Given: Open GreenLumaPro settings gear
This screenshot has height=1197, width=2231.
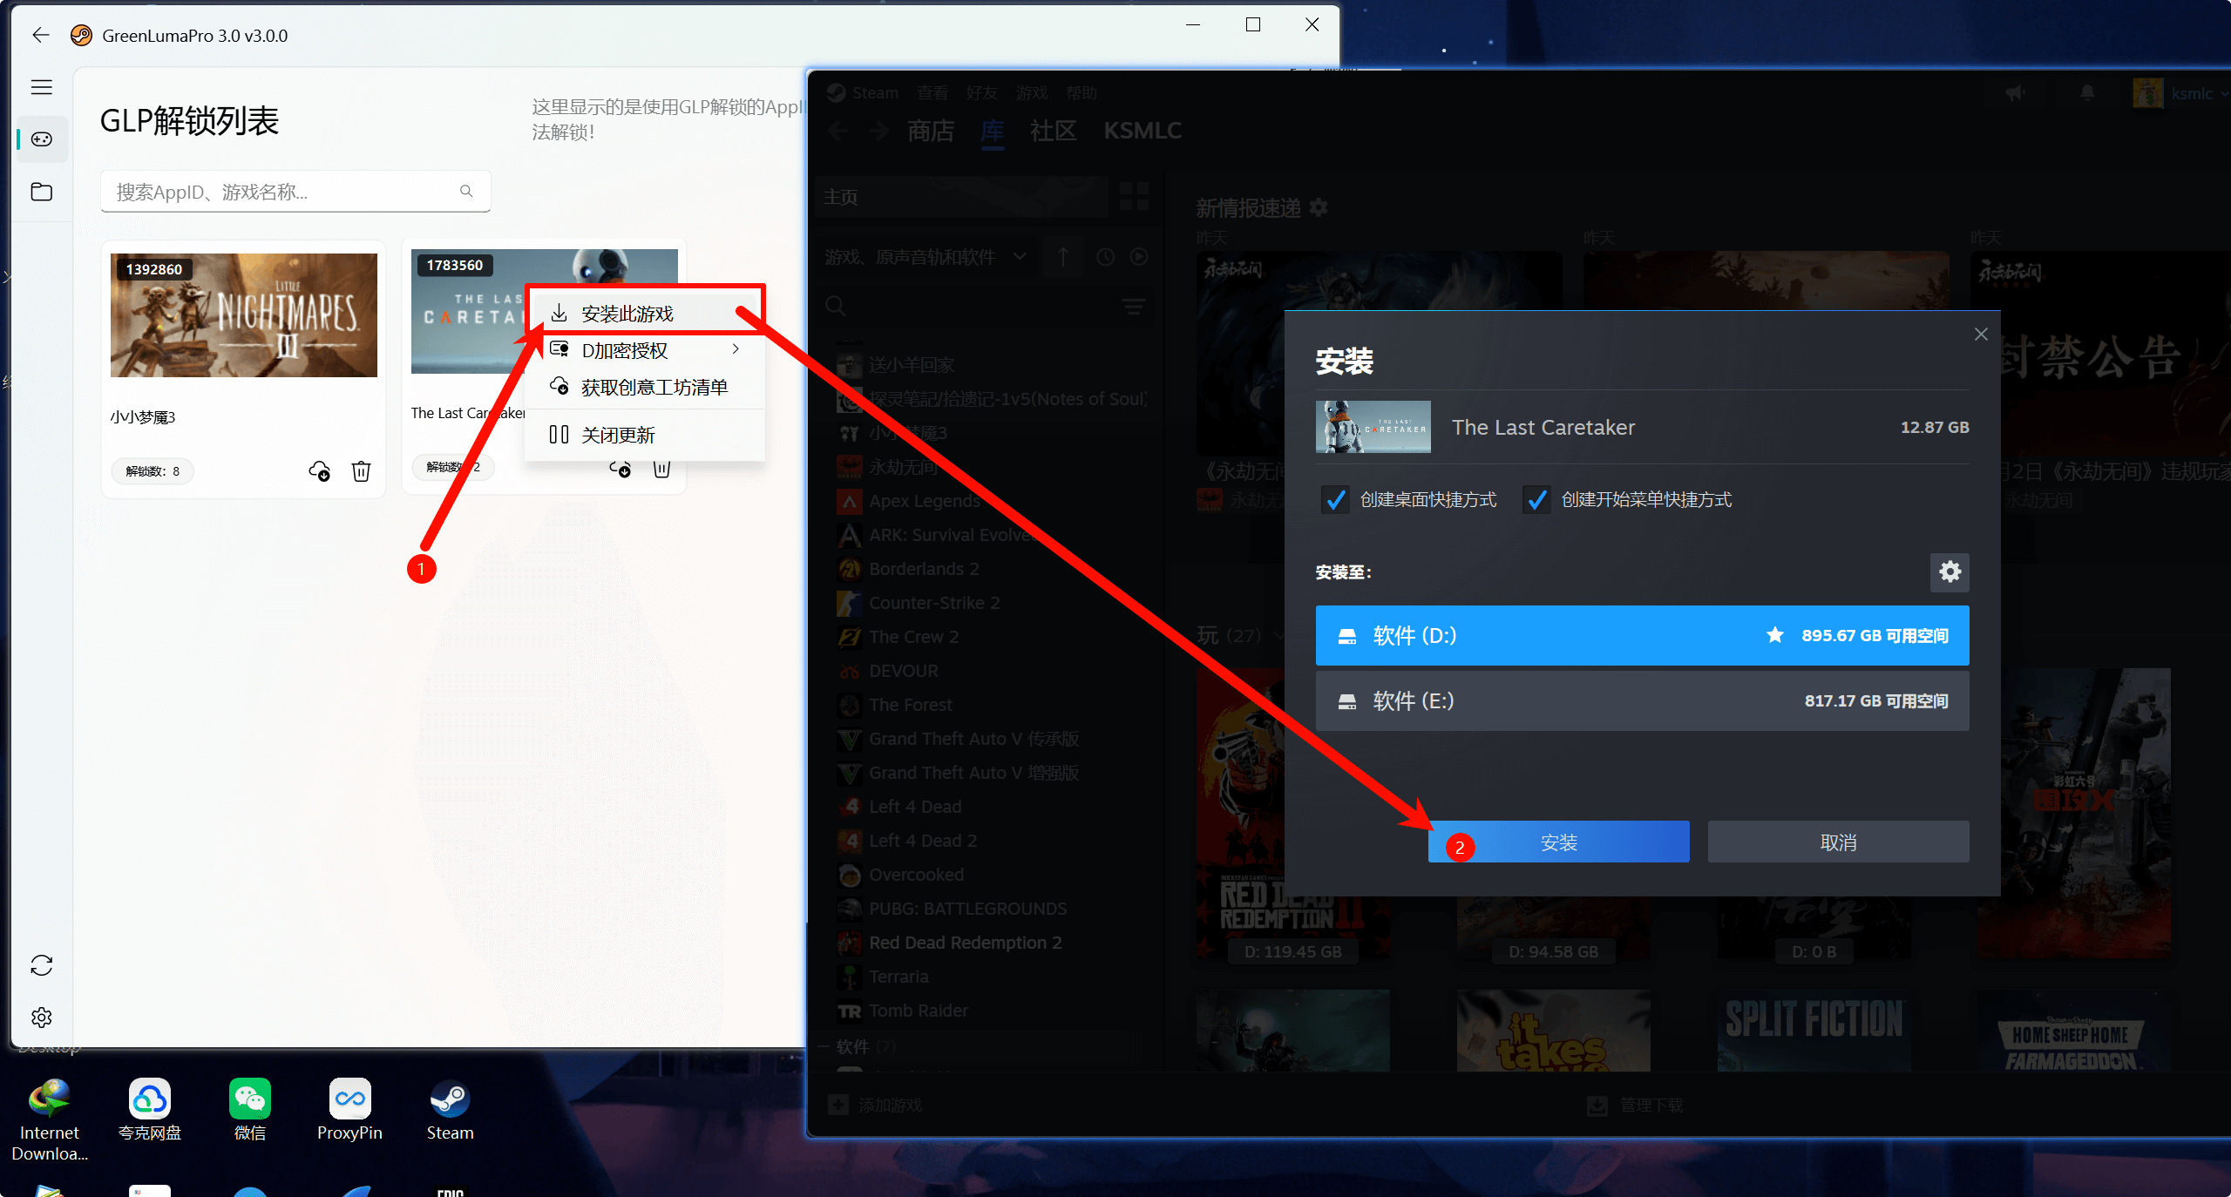Looking at the screenshot, I should pyautogui.click(x=42, y=1018).
